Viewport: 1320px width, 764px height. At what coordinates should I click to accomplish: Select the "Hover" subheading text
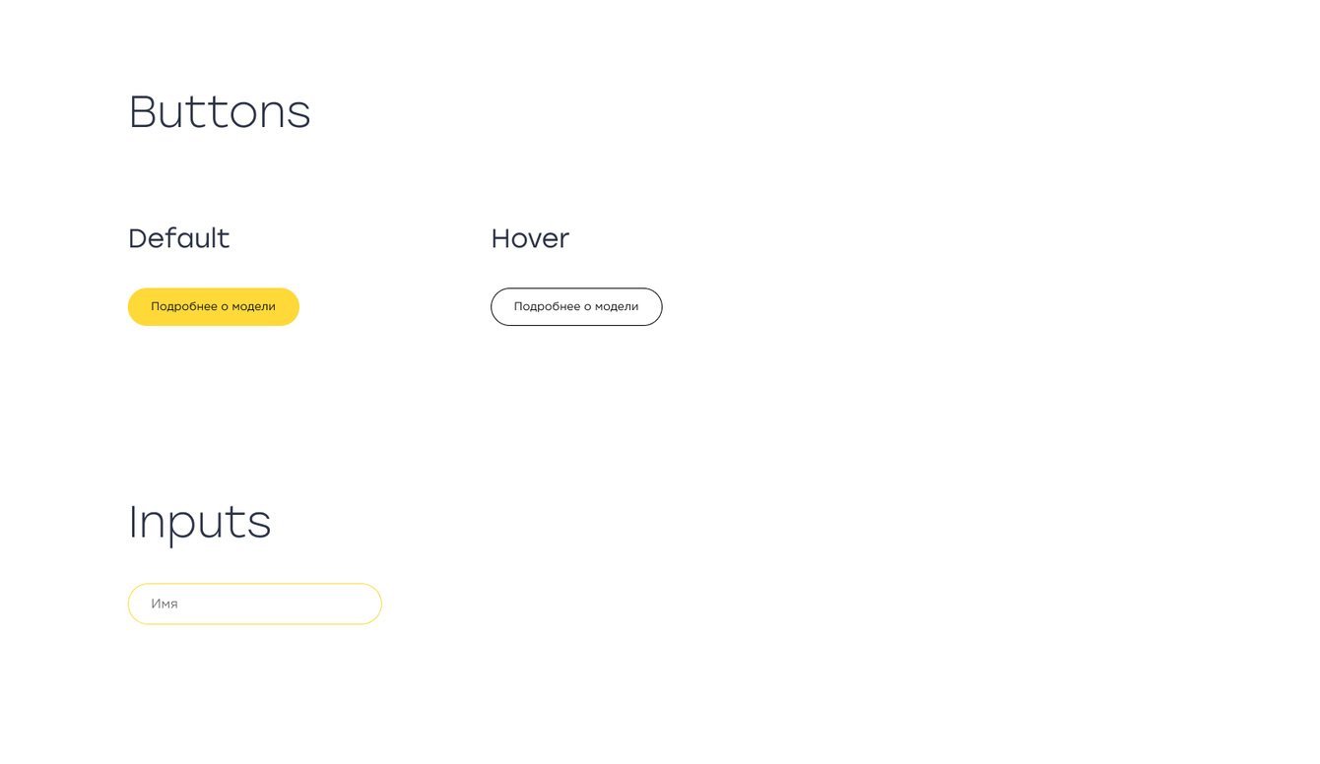pyautogui.click(x=530, y=238)
